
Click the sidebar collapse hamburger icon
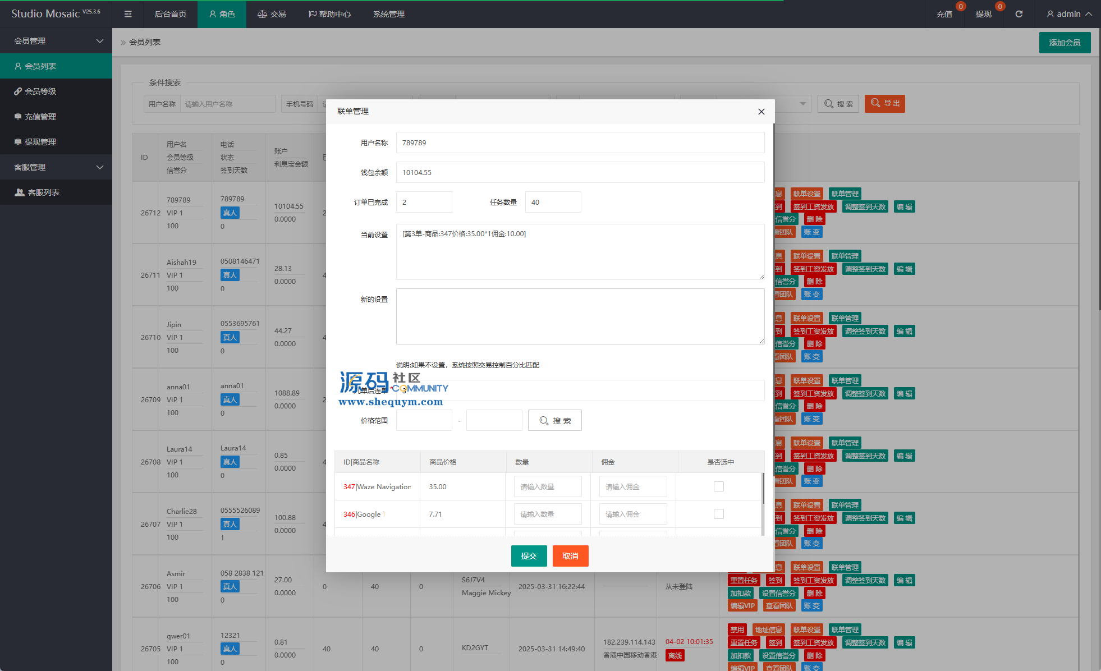click(x=128, y=14)
